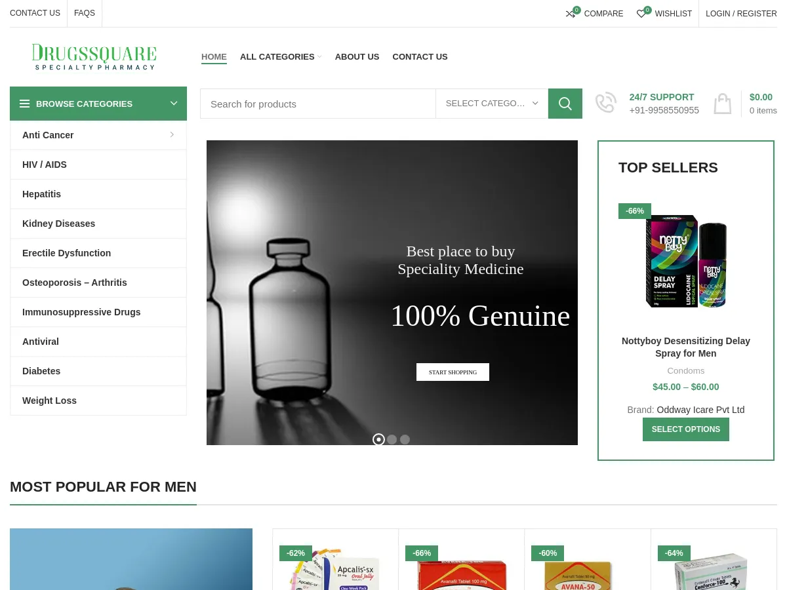This screenshot has height=590, width=787.
Task: Click the 24/7 support phone icon
Action: click(605, 102)
